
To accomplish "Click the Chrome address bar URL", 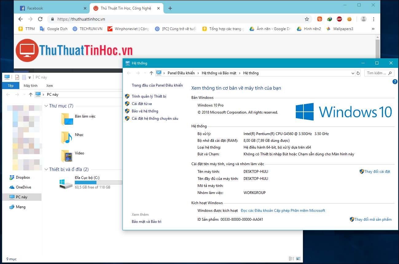I will point(81,19).
